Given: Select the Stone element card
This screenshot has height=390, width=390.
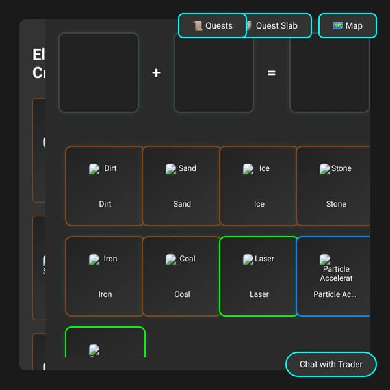Looking at the screenshot, I should click(x=333, y=186).
